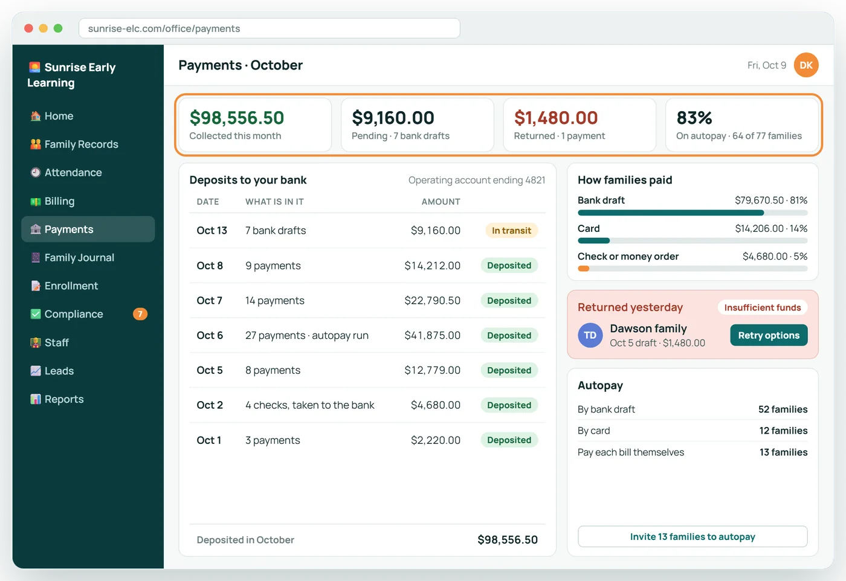
Task: Select the Payments sidebar menu item
Action: 88,230
